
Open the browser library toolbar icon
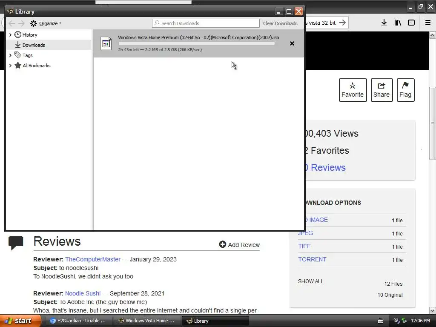pos(398,23)
